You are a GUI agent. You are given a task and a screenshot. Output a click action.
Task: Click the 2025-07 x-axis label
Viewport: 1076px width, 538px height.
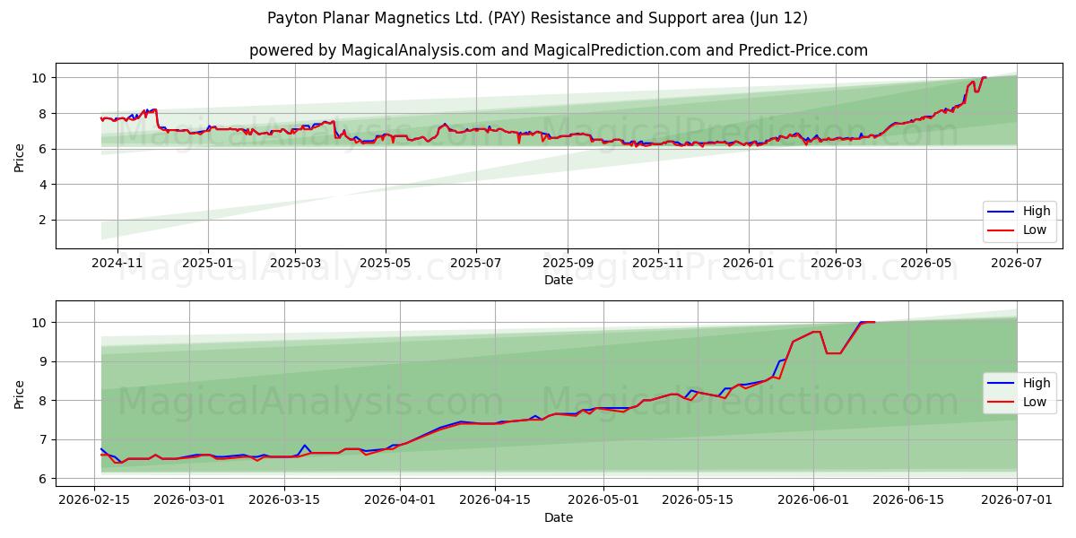click(x=475, y=264)
